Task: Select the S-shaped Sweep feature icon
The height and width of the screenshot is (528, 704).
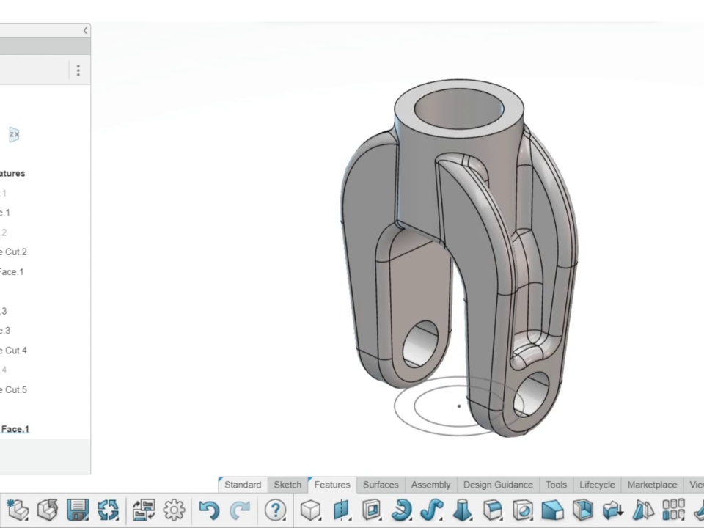Action: point(432,510)
